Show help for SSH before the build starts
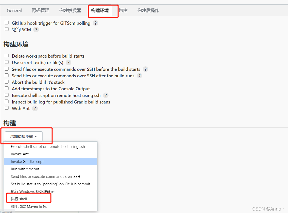The image size is (288, 213). point(145,69)
